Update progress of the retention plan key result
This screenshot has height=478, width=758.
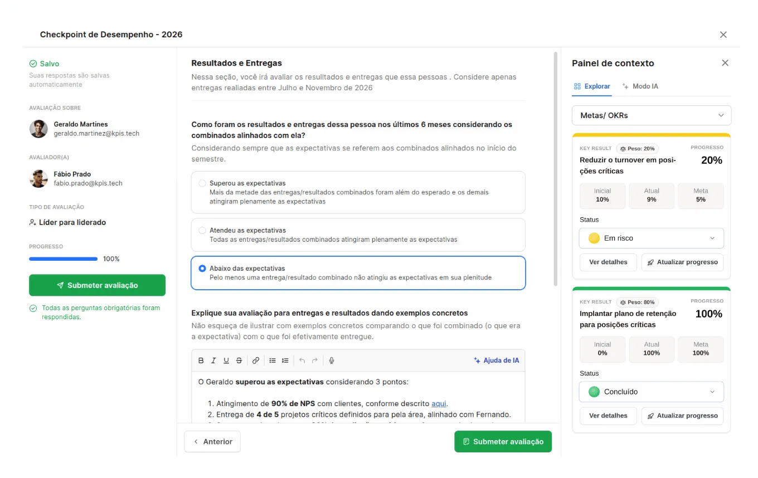coord(683,416)
